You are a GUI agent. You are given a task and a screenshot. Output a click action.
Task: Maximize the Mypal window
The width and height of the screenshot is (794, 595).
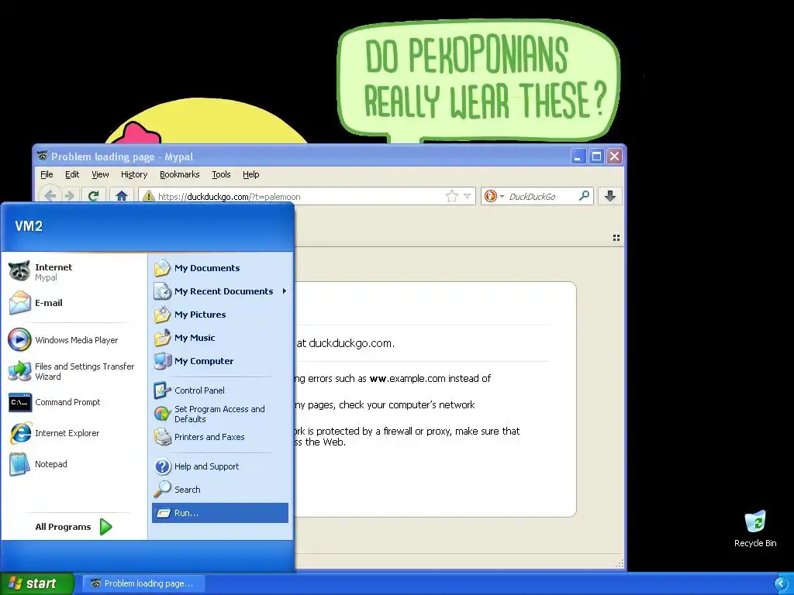click(x=596, y=156)
